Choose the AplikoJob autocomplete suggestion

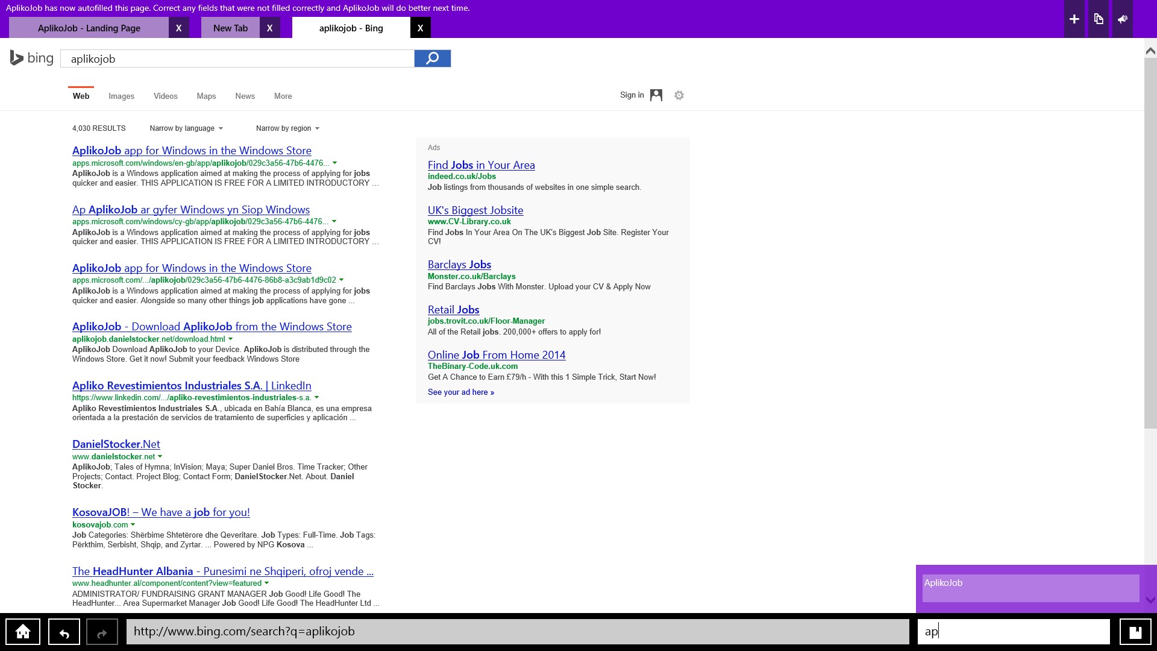tap(1030, 587)
